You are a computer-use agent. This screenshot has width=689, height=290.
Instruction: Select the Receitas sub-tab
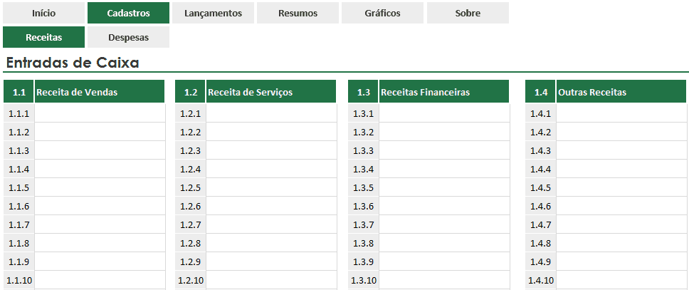(43, 37)
